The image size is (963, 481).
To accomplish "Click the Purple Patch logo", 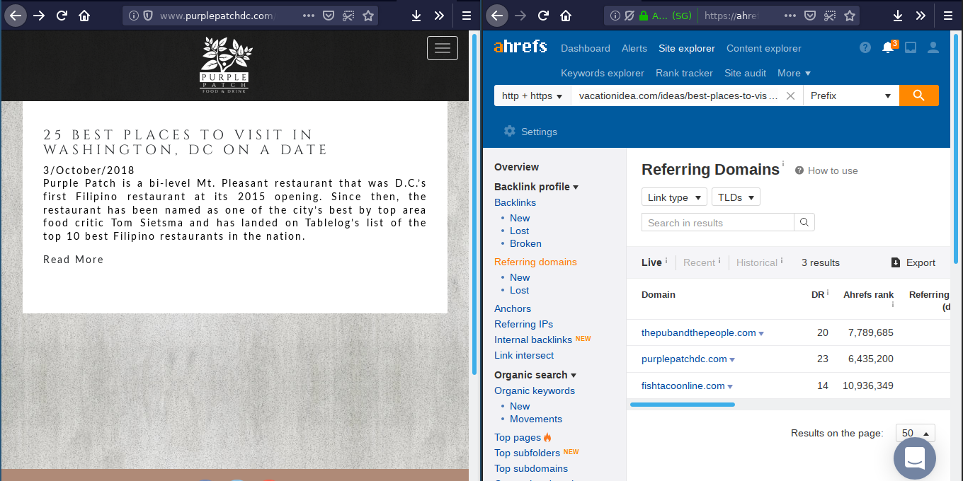I will pyautogui.click(x=224, y=66).
